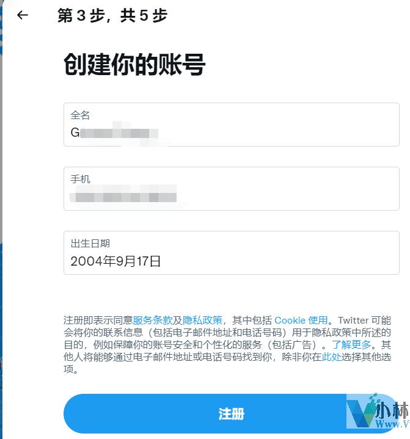The image size is (410, 439).
Task: Focus the 手机 phone input field
Action: click(x=232, y=189)
